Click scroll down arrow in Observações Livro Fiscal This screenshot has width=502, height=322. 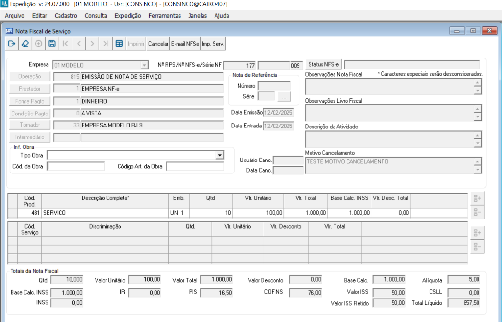[478, 117]
